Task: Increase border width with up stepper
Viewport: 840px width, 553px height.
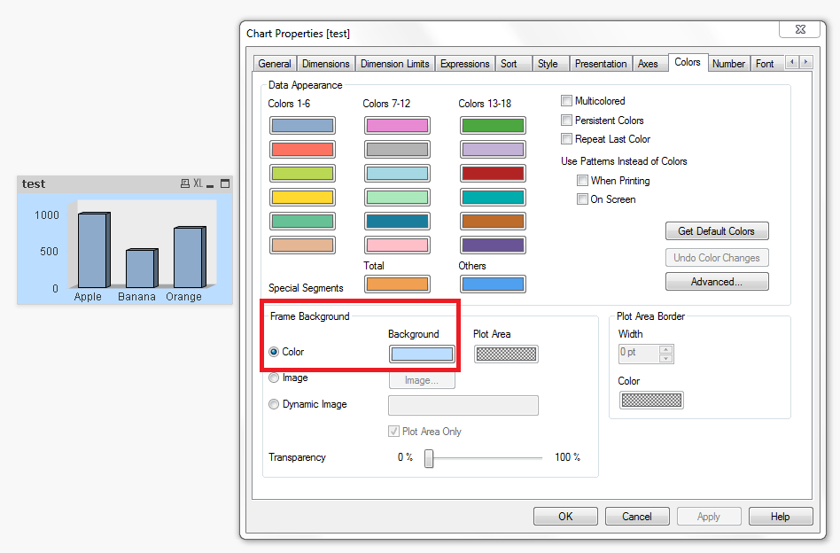Action: pos(666,349)
